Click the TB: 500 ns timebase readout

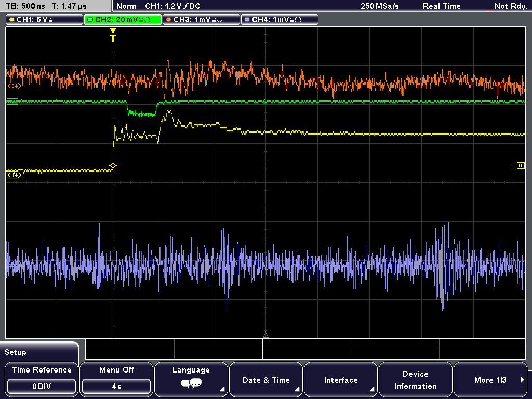pos(26,6)
